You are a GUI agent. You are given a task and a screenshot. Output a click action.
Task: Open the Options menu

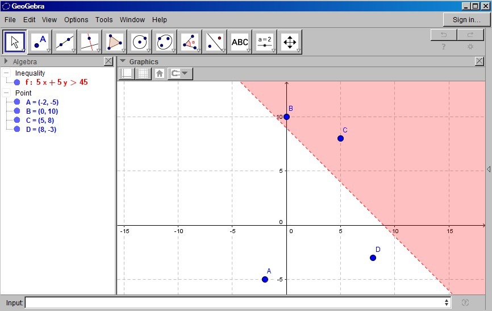click(76, 20)
